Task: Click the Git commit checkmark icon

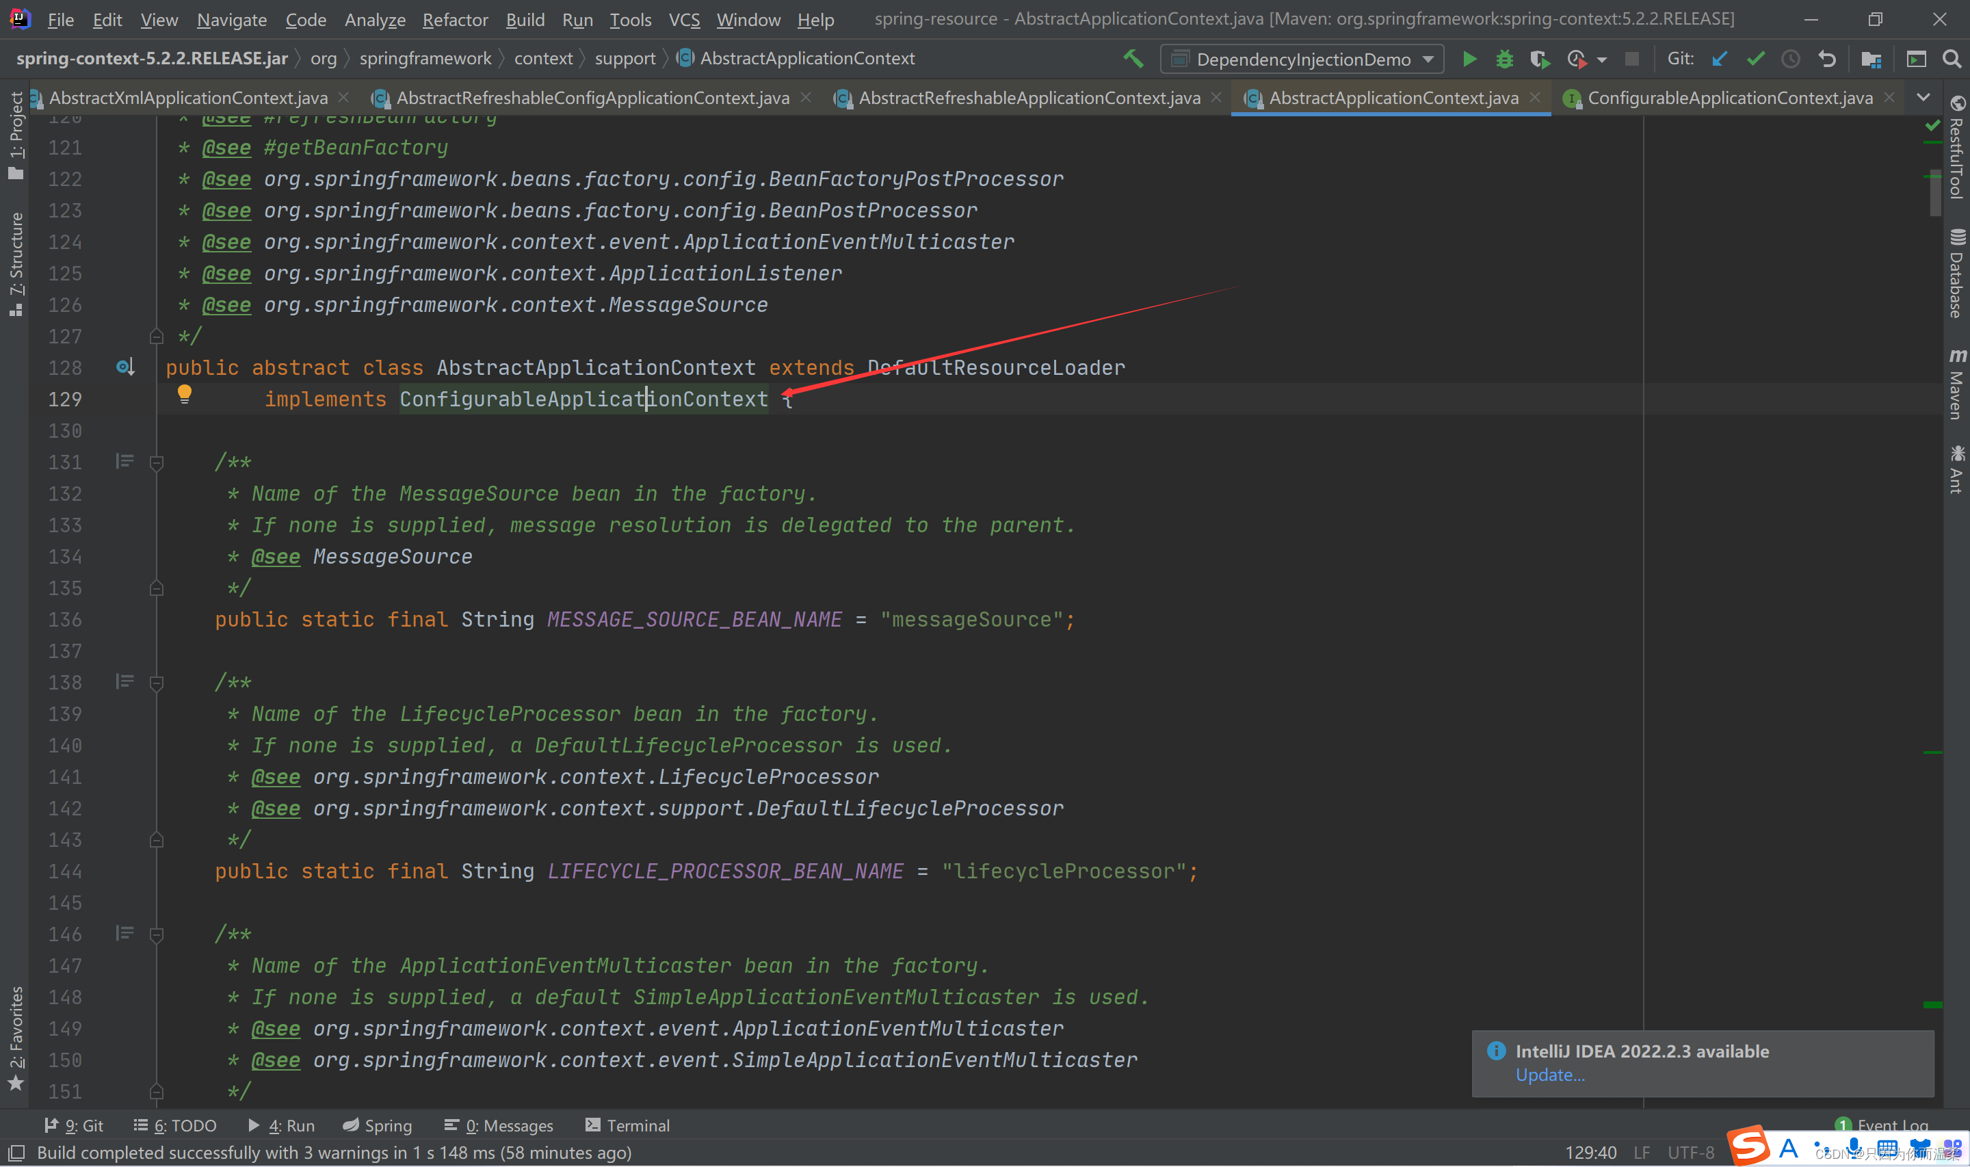Action: pyautogui.click(x=1755, y=59)
